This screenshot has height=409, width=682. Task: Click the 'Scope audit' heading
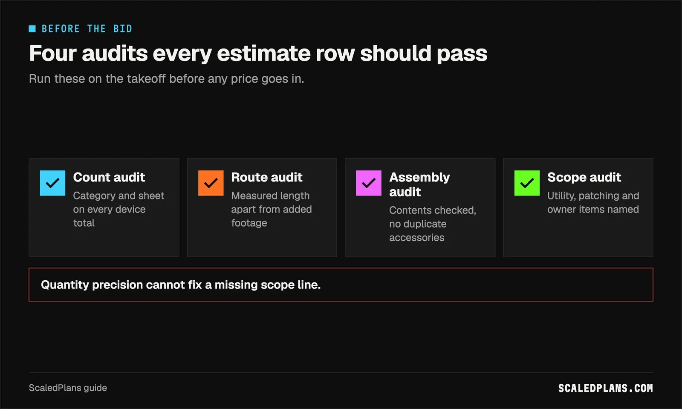(584, 177)
